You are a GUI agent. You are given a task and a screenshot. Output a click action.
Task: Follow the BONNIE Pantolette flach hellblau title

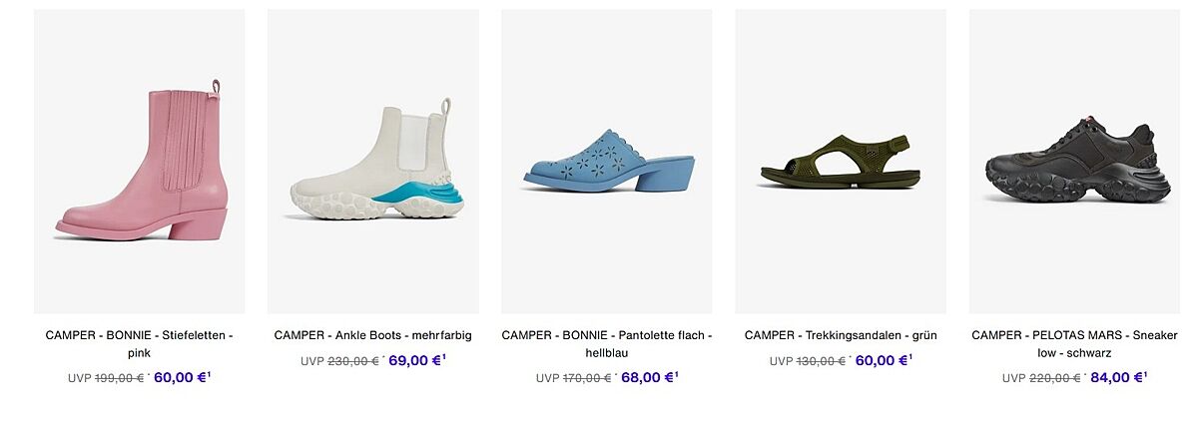607,344
